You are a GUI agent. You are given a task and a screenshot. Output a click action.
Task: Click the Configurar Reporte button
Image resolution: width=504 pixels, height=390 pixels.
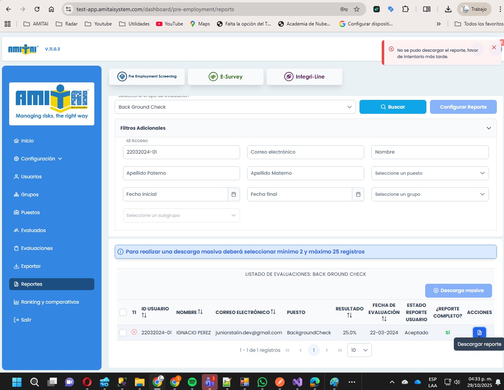463,107
